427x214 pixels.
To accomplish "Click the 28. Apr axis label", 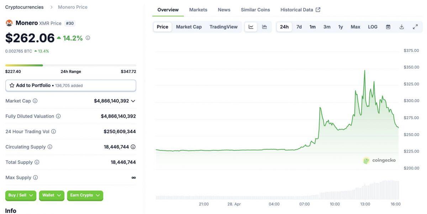I will click(234, 204).
